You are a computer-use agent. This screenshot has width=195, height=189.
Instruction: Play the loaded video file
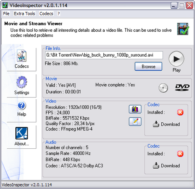click(x=176, y=59)
